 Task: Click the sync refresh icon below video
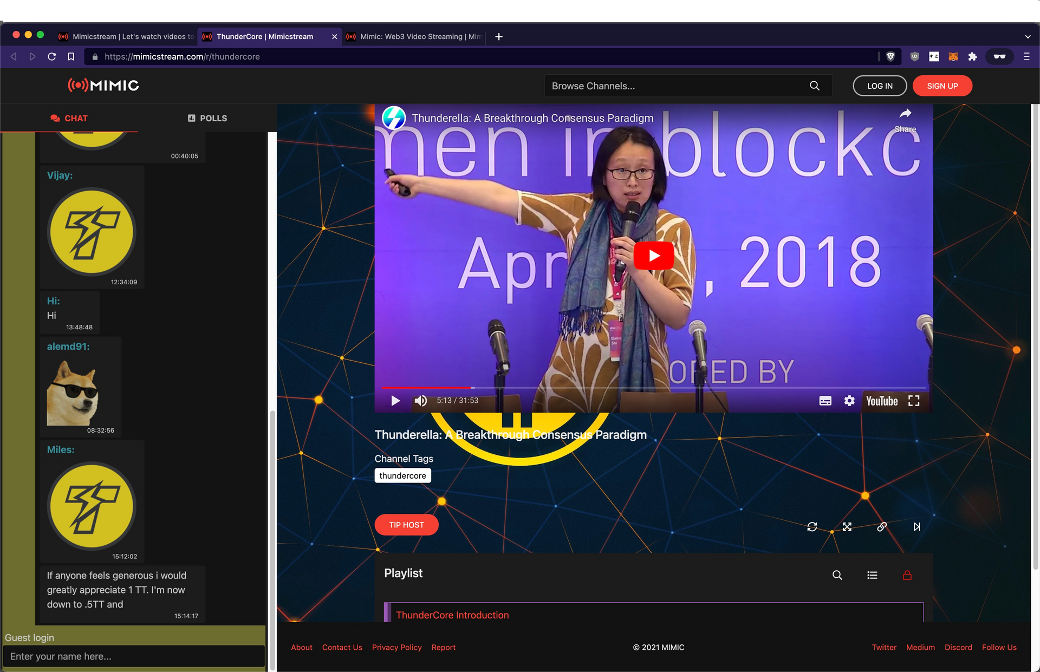click(812, 526)
